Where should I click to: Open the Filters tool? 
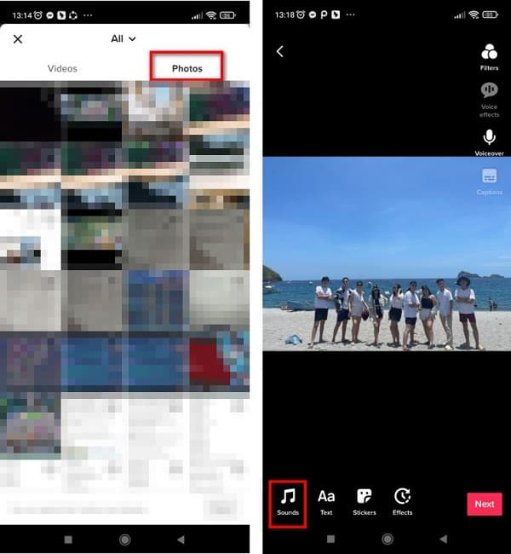pos(489,57)
